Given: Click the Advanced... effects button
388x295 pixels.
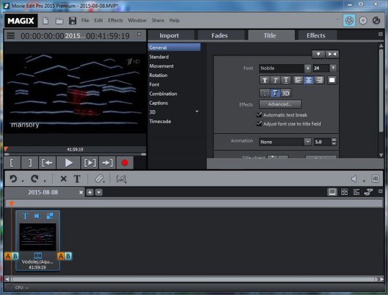Looking at the screenshot, I should point(280,104).
